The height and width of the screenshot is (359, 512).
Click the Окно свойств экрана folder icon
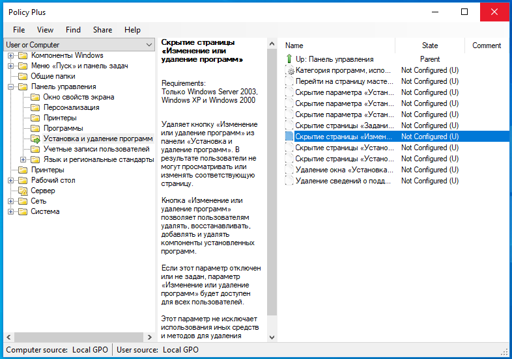pos(35,97)
